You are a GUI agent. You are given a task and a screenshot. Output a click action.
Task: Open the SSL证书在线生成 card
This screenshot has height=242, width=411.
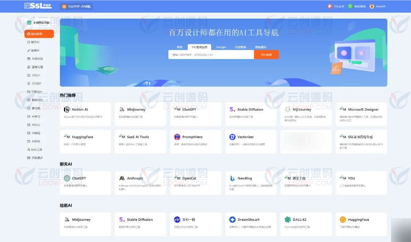(x=361, y=141)
